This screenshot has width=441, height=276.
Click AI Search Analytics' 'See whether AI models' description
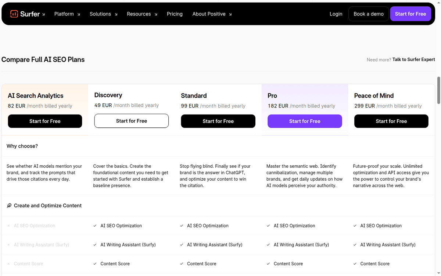click(44, 173)
